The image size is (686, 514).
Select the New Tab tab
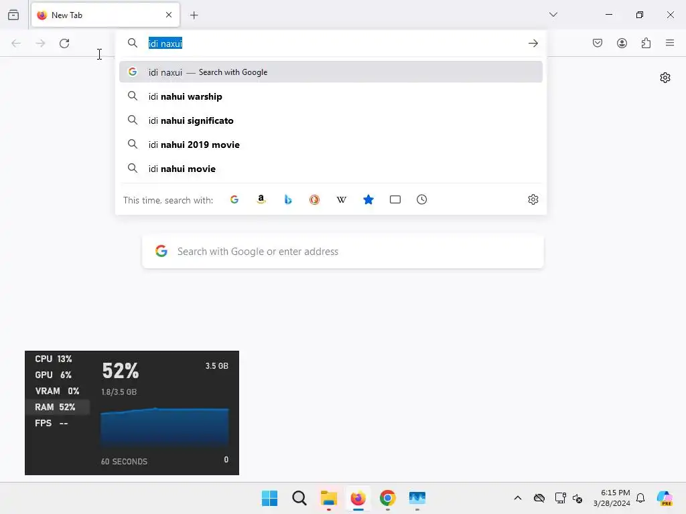pyautogui.click(x=105, y=15)
